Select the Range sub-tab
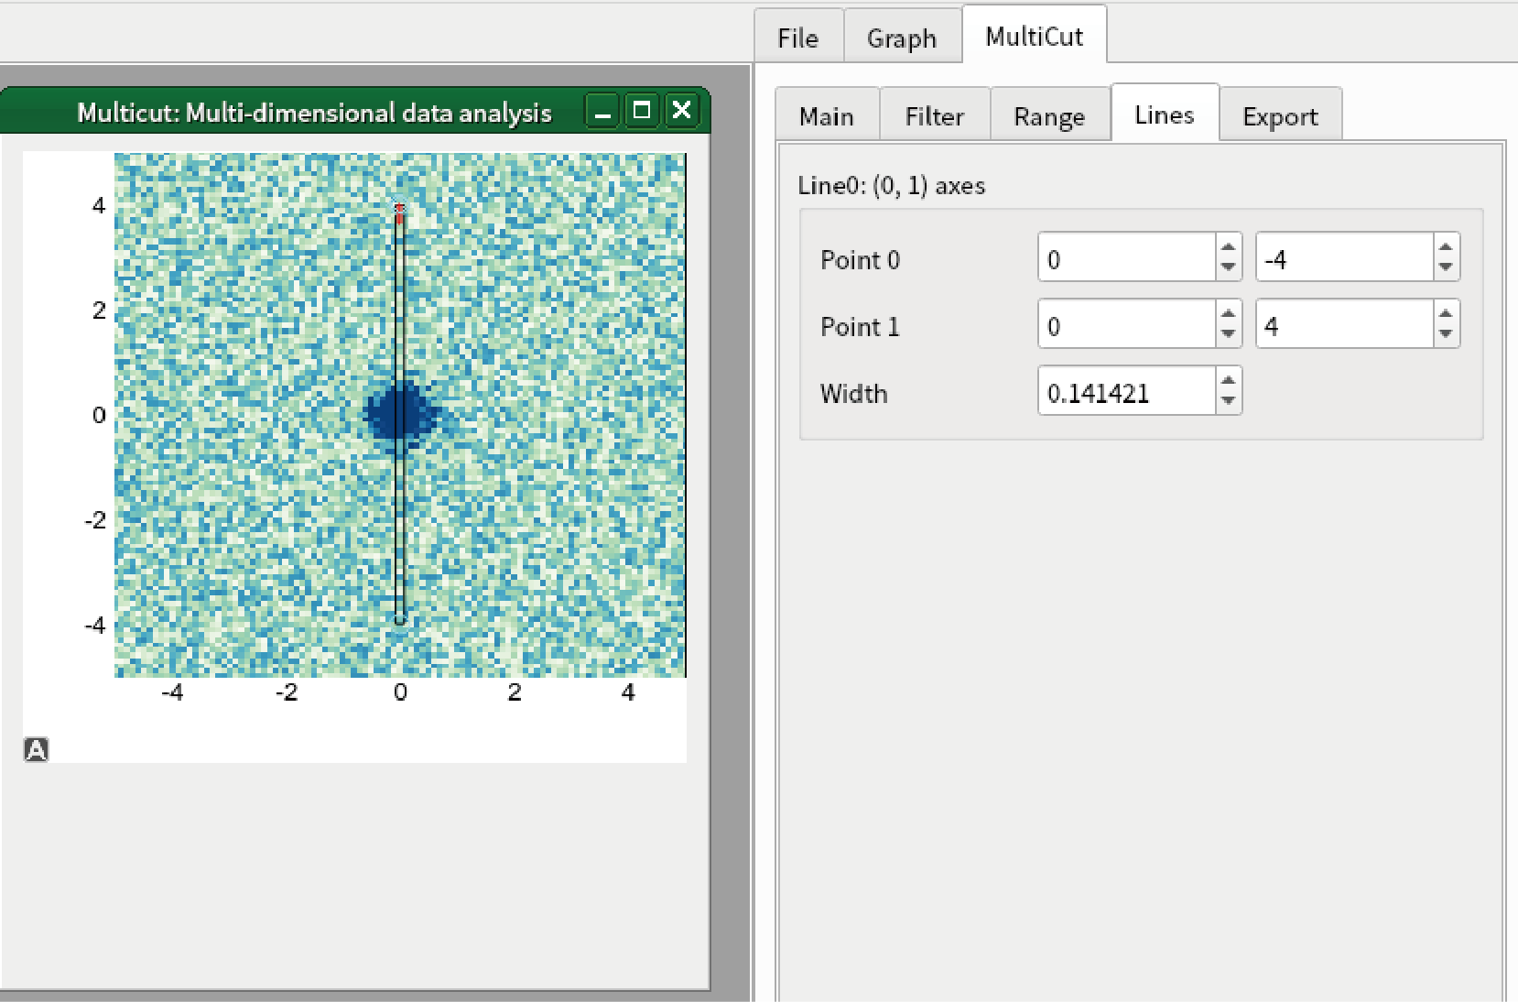1518x1002 pixels. click(1049, 116)
